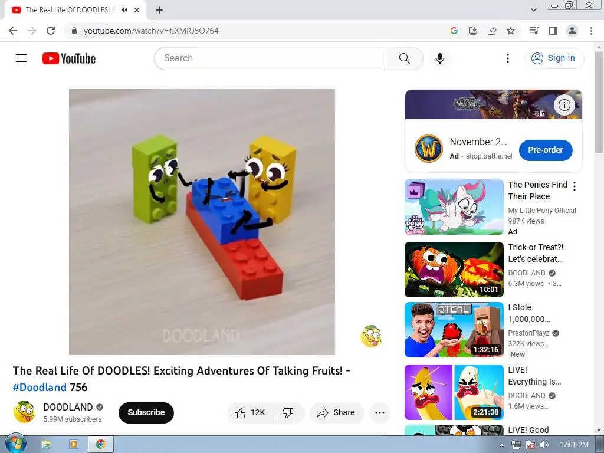This screenshot has width=604, height=453.
Task: Open the Action Center flag icon
Action: tap(530, 445)
